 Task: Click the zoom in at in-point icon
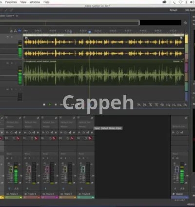(168, 105)
